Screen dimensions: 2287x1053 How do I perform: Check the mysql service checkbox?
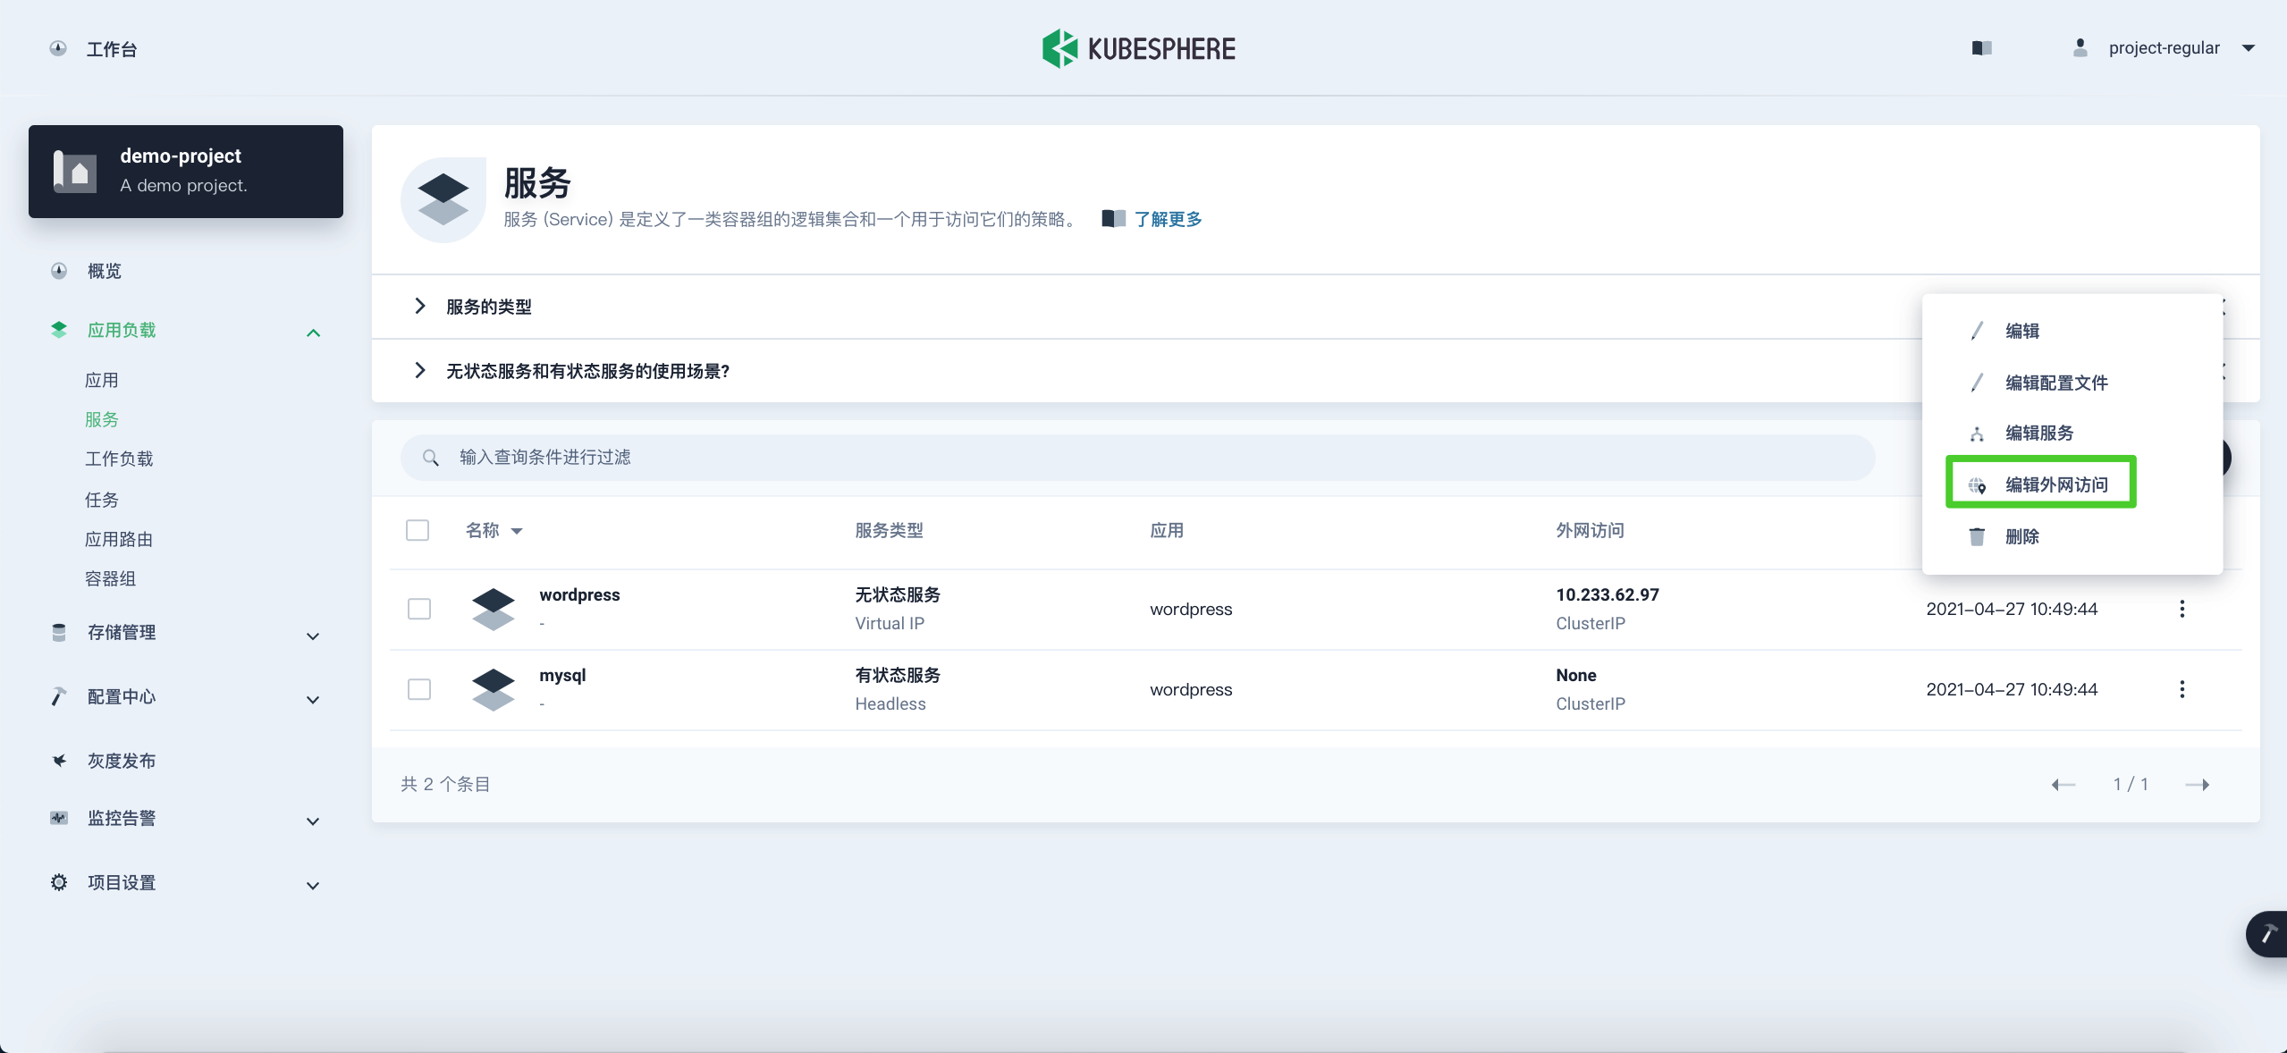(x=418, y=689)
